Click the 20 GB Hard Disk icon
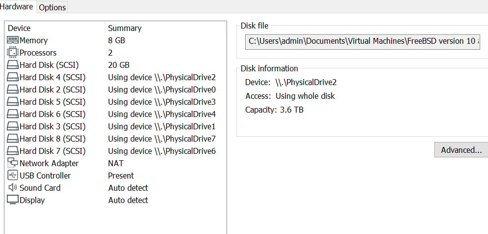 point(13,65)
